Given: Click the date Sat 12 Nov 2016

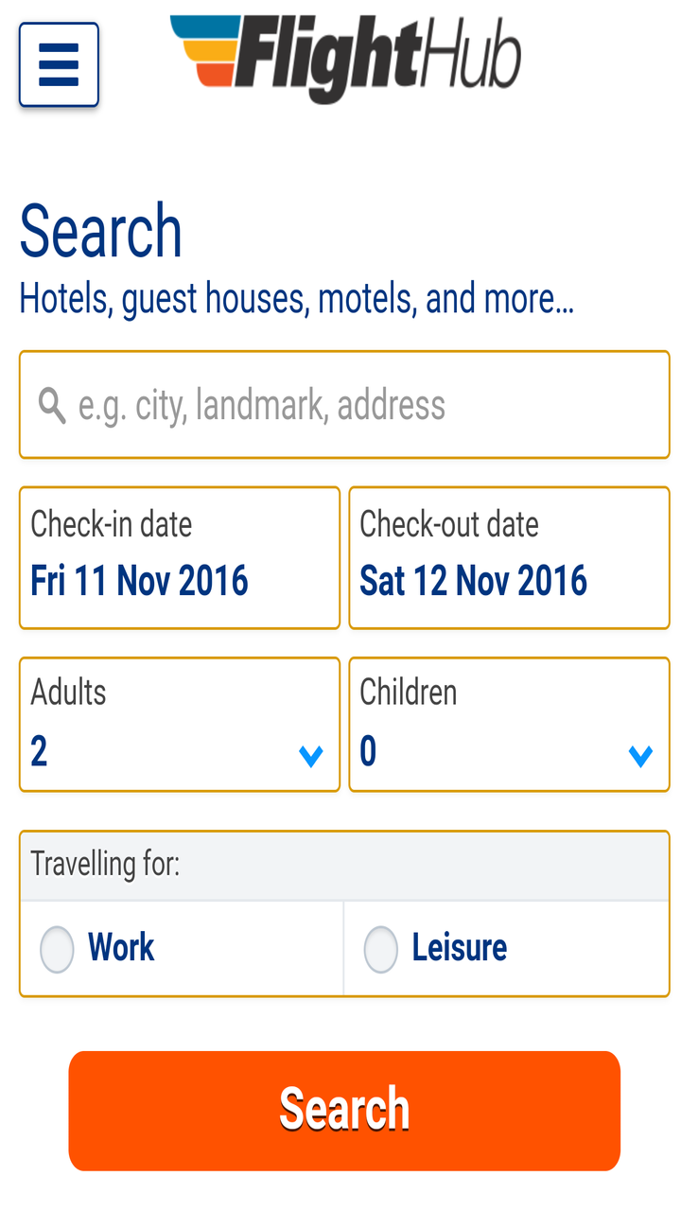Looking at the screenshot, I should point(473,581).
